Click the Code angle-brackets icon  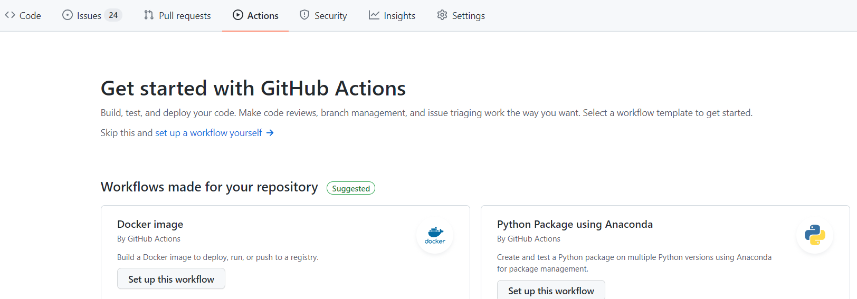[x=10, y=15]
